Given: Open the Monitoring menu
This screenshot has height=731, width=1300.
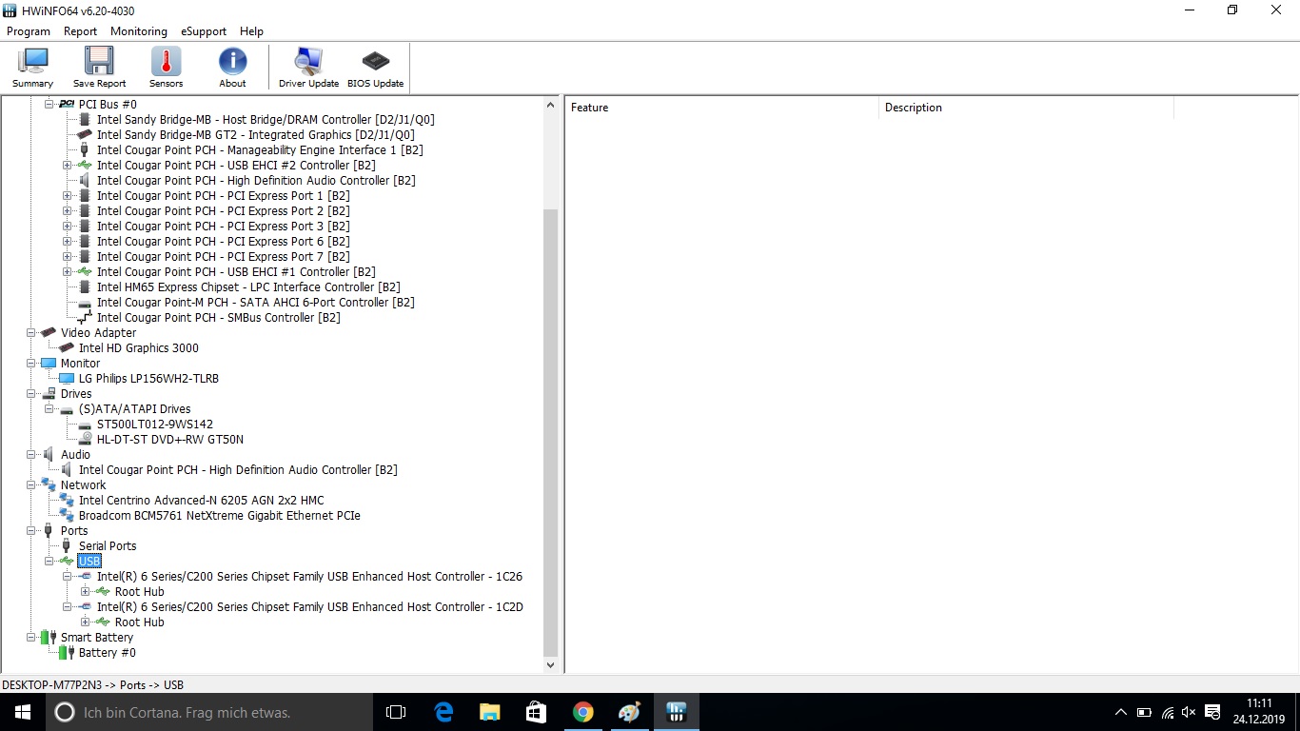Looking at the screenshot, I should pyautogui.click(x=139, y=31).
